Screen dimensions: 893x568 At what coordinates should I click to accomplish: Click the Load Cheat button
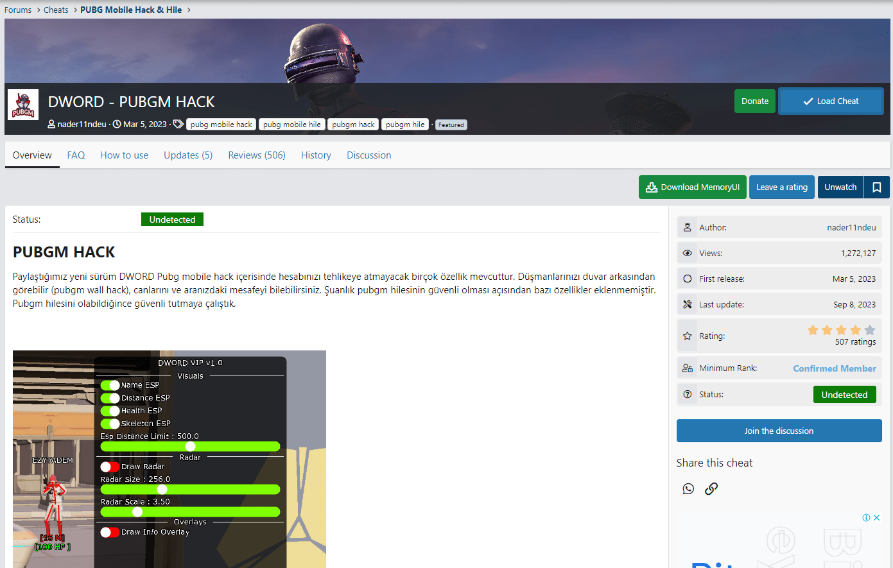(831, 101)
